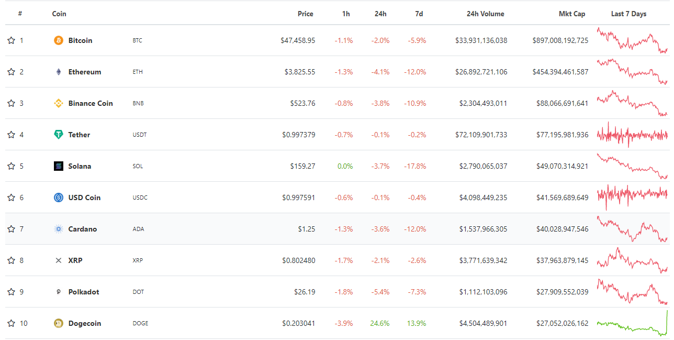Click Bitcoin's market cap $897,008,192,725

[560, 40]
